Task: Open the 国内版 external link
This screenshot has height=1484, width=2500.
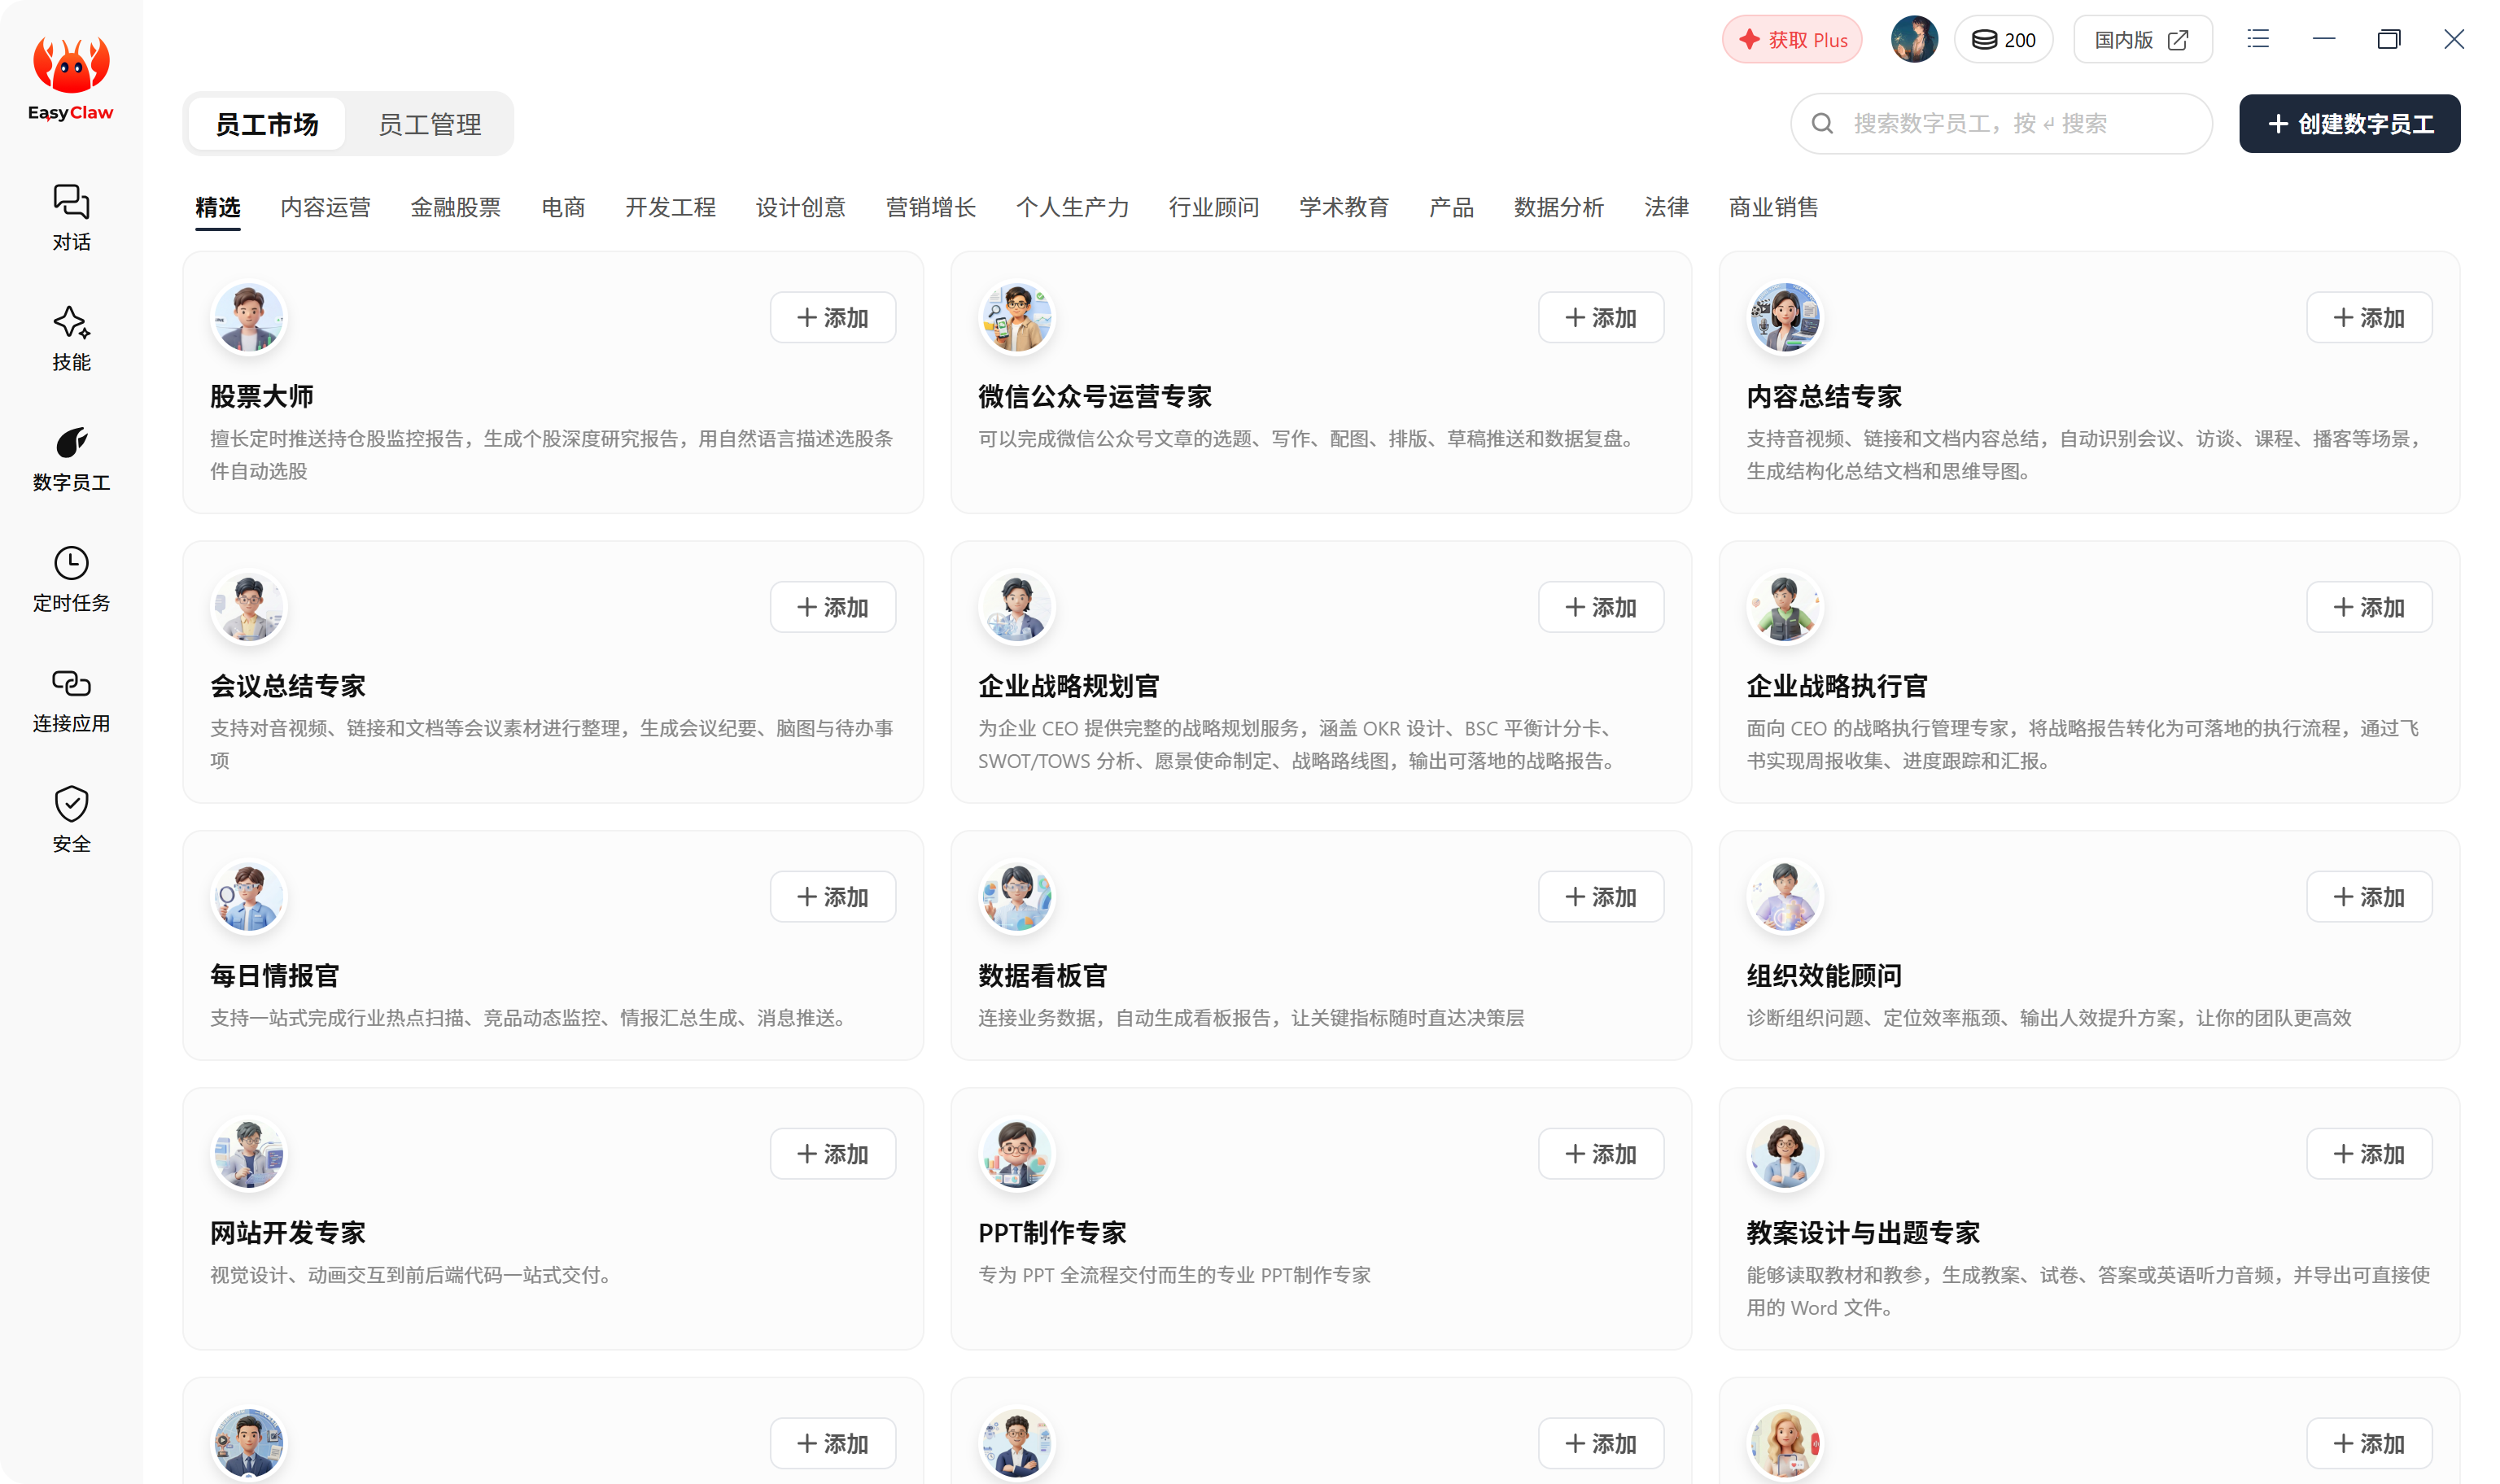Action: click(2142, 40)
